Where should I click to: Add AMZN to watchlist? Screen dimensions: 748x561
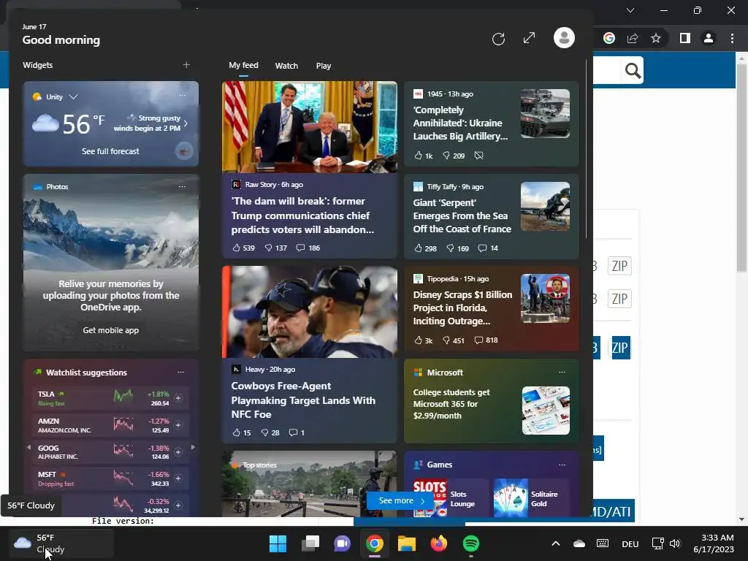click(x=178, y=425)
